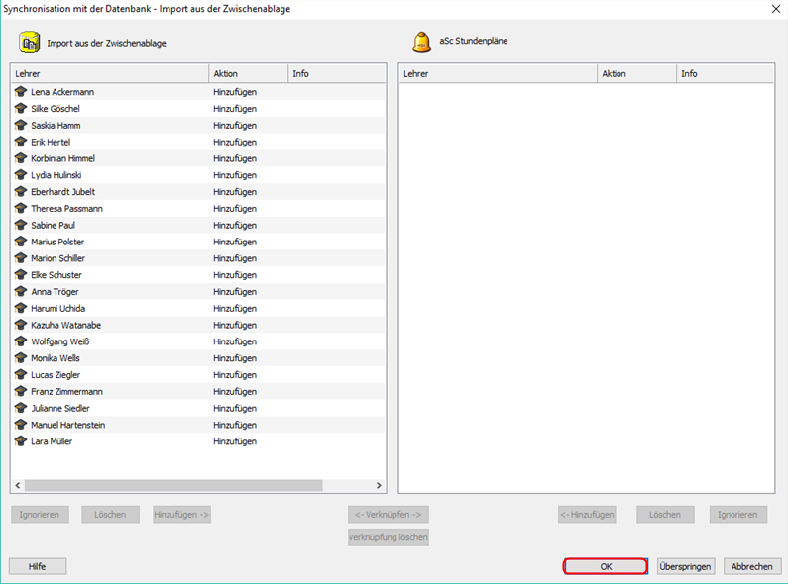Click the aSc Stundenpläne bell icon

coord(421,42)
